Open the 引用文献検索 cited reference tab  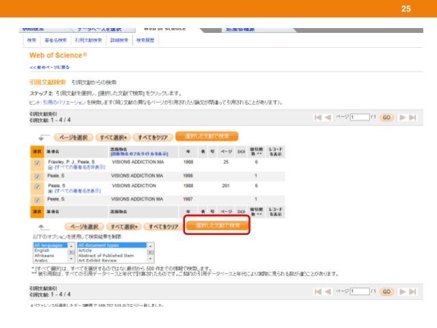click(88, 40)
